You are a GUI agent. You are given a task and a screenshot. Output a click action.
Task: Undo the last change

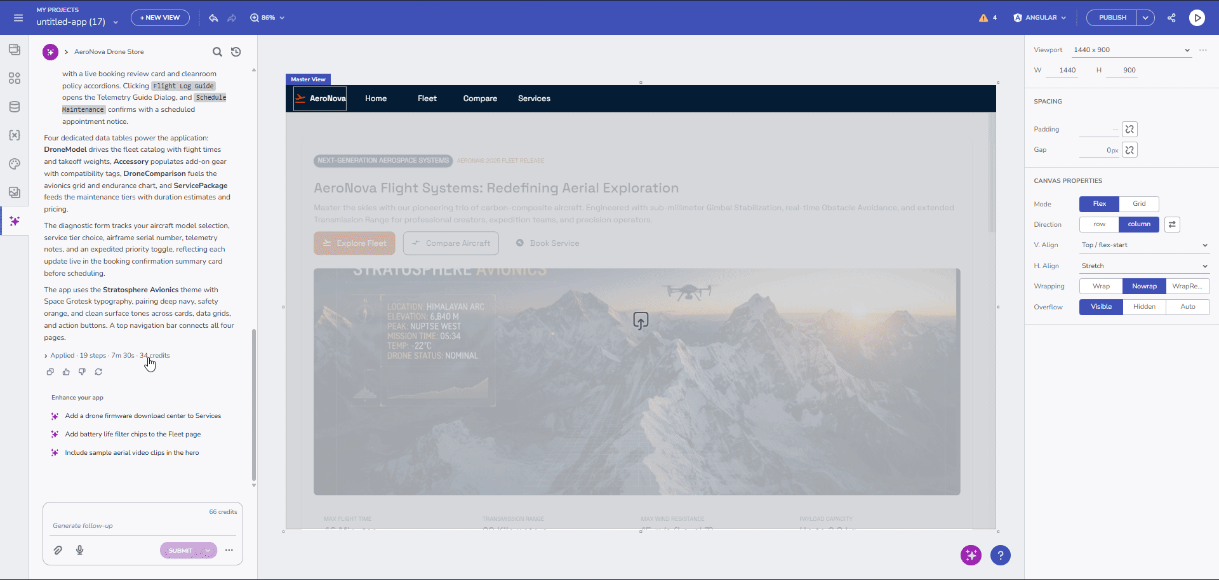coord(213,18)
